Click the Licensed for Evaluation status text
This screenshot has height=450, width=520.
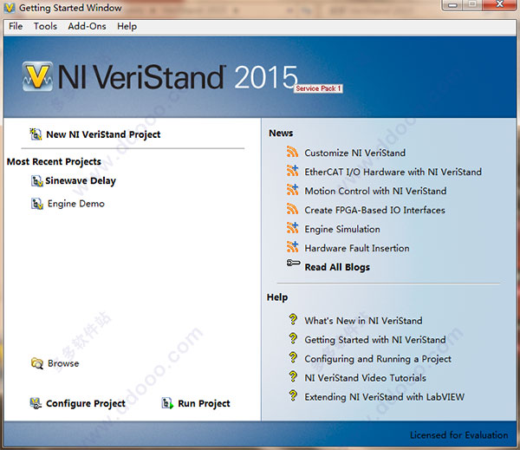(459, 435)
